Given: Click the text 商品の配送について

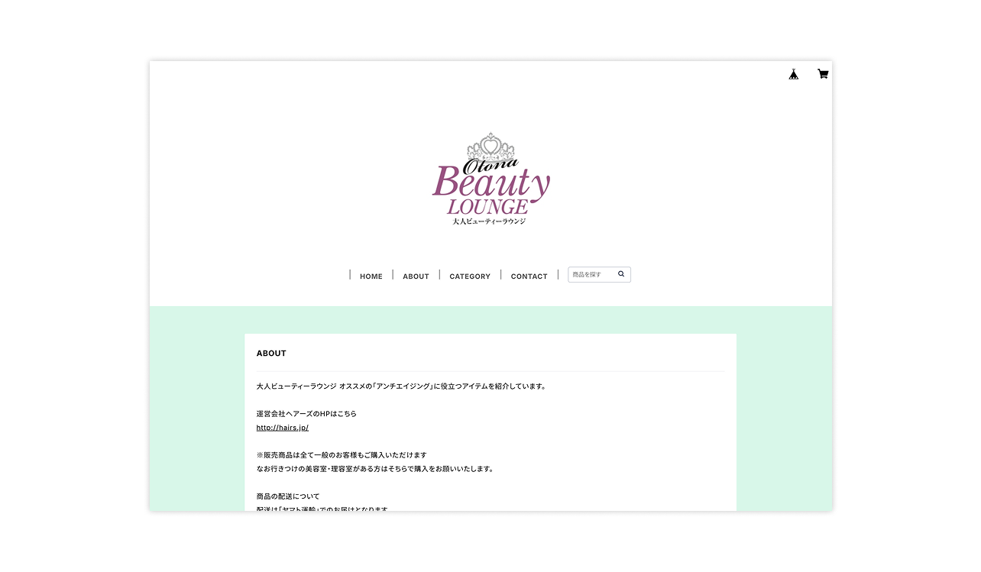Looking at the screenshot, I should point(288,496).
